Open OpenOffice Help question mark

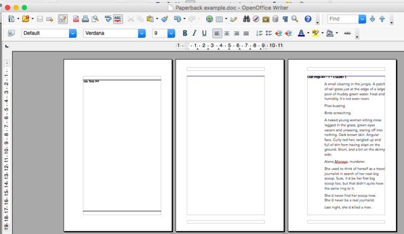click(x=308, y=19)
